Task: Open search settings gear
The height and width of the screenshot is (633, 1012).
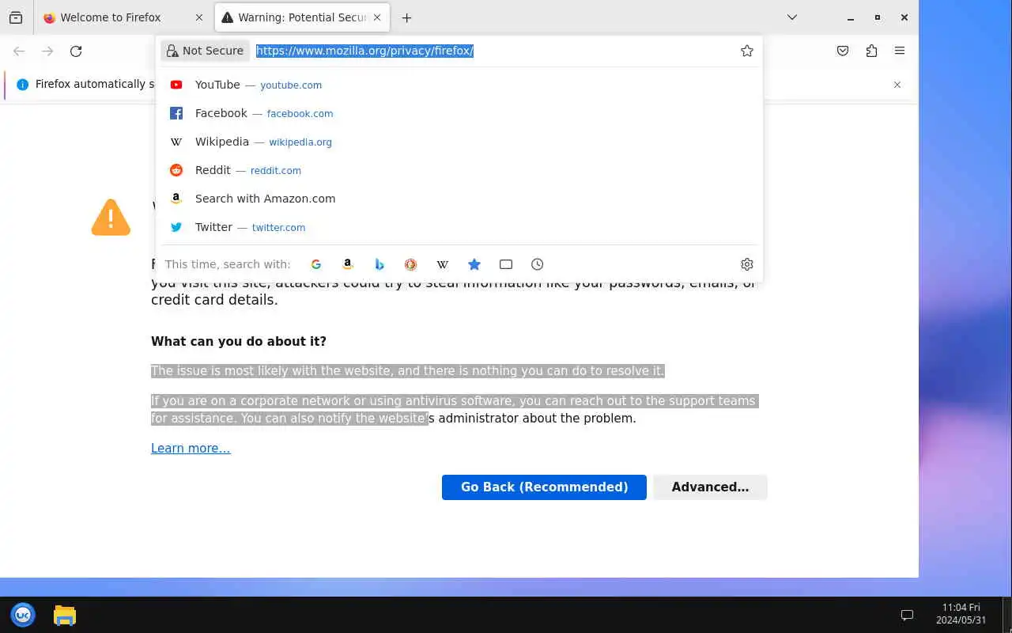Action: (x=747, y=264)
